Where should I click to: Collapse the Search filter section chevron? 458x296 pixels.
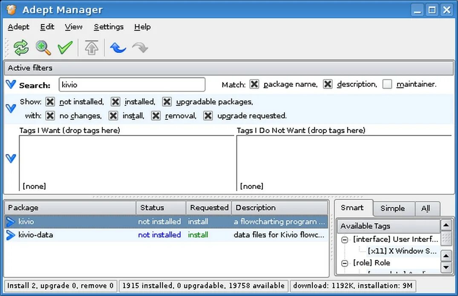tap(11, 84)
